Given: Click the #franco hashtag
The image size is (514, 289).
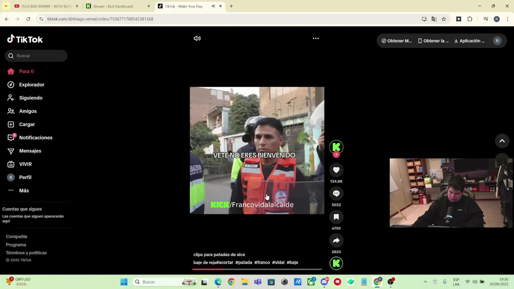Looking at the screenshot, I should [262, 263].
